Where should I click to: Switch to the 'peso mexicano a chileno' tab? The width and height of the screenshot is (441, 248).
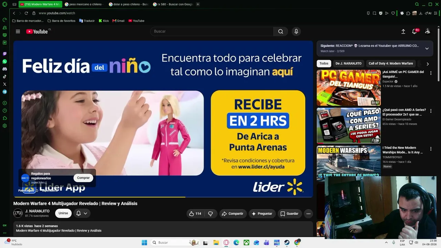tap(84, 4)
